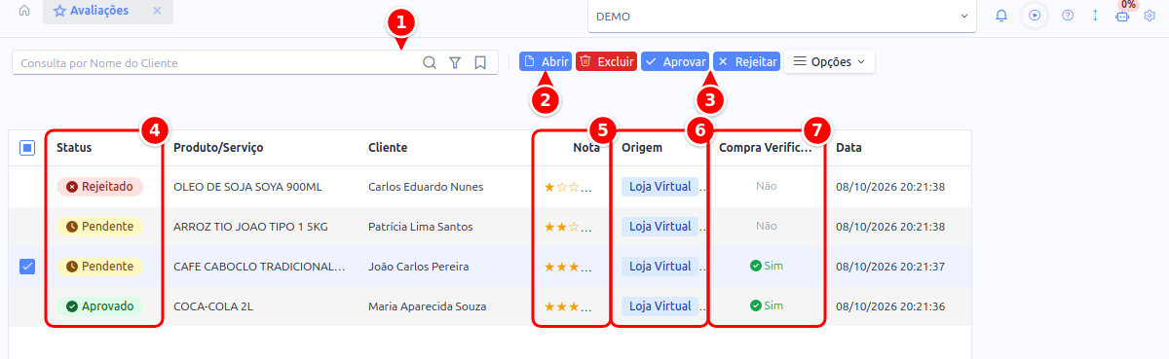Sort by the Compra Verific... column header
The image size is (1169, 359).
click(x=765, y=148)
